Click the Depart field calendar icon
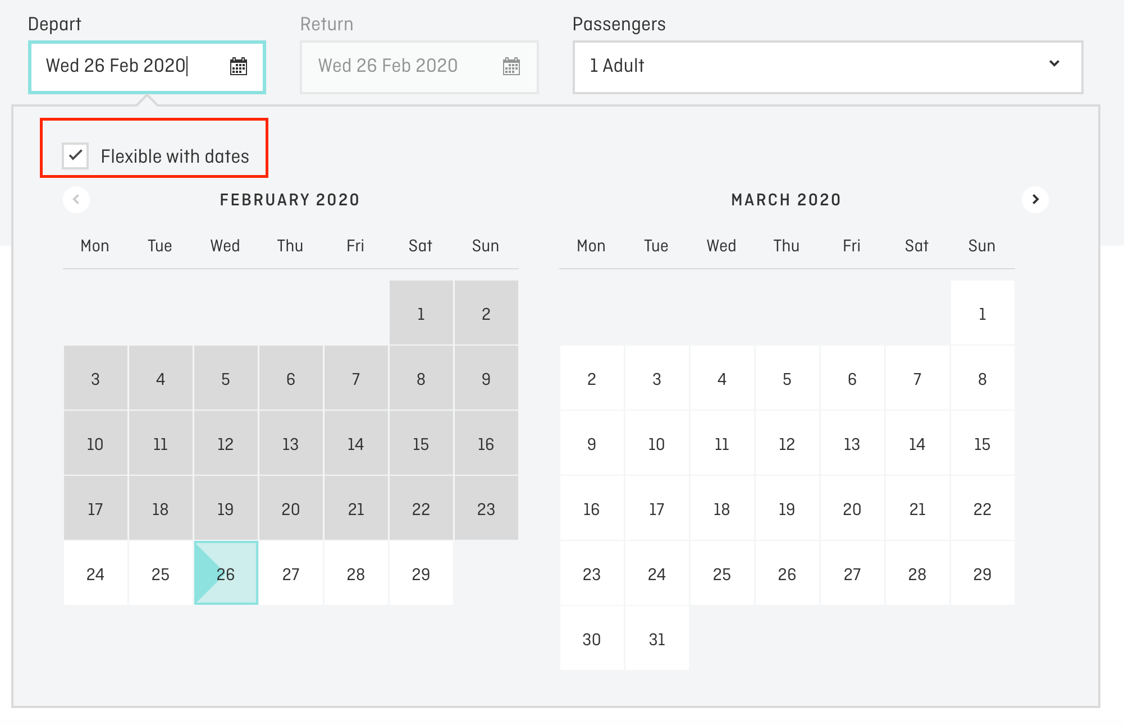The image size is (1124, 726). click(x=239, y=66)
